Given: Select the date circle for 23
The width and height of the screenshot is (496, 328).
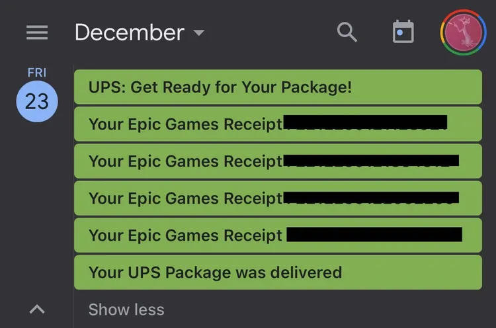Looking at the screenshot, I should 37,101.
